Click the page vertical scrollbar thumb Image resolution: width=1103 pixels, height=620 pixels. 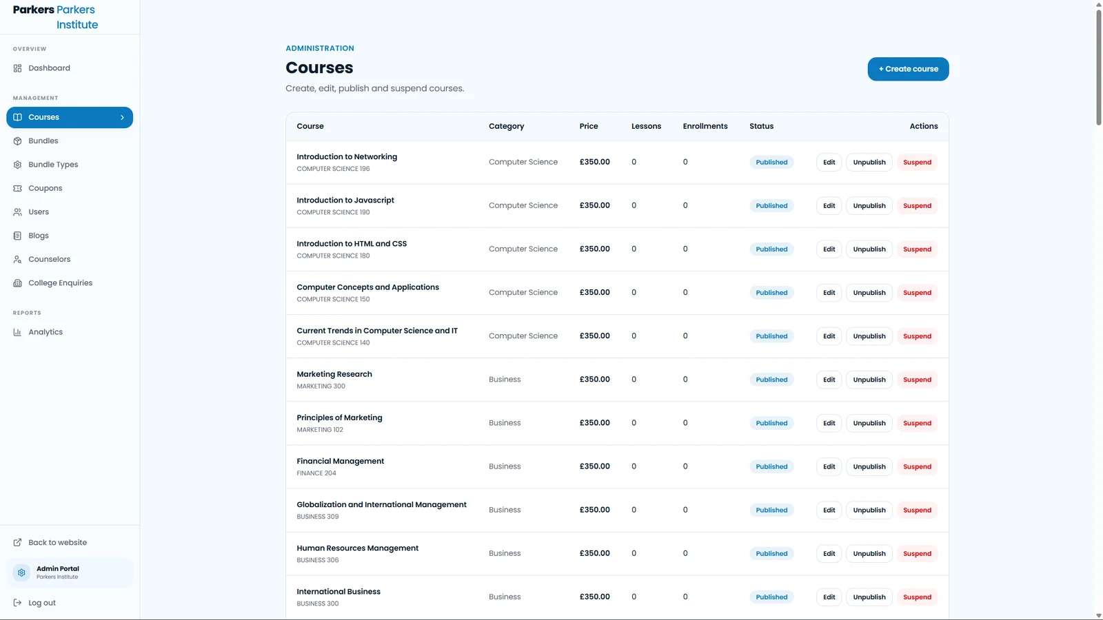coord(1099,68)
